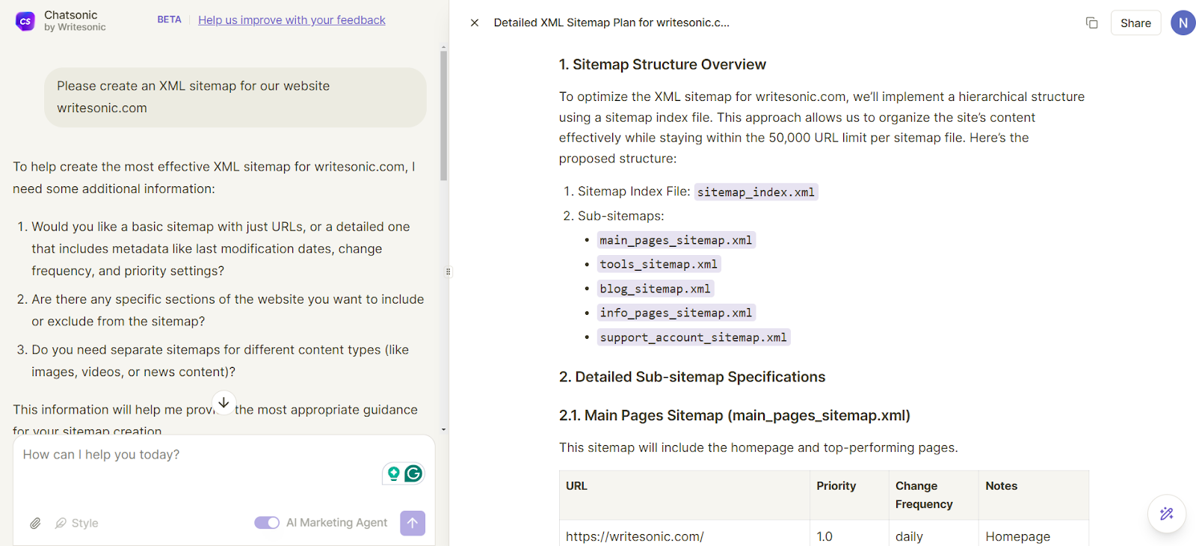Click the Share button
The height and width of the screenshot is (546, 1196).
[1135, 23]
